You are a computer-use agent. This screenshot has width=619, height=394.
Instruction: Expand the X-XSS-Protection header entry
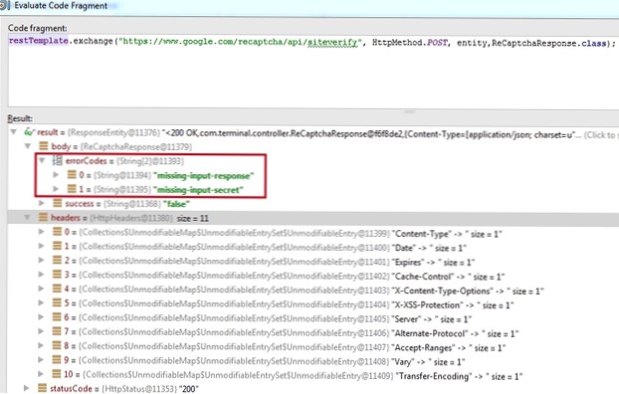(42, 302)
